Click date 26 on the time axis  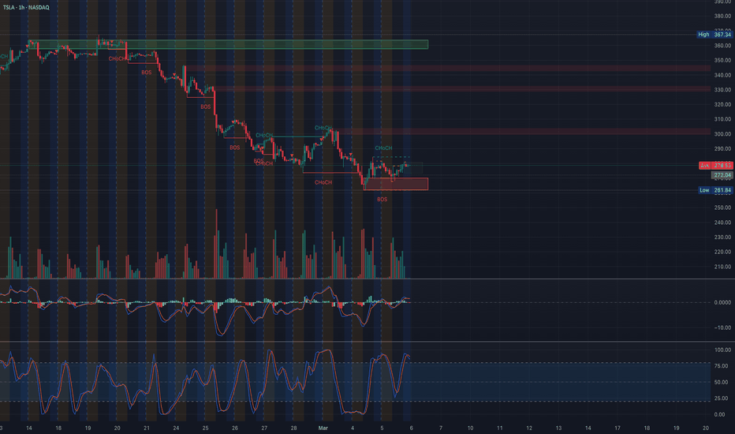pos(235,428)
